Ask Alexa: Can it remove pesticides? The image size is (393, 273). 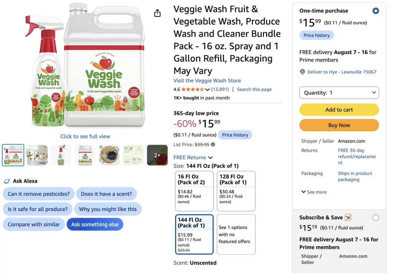coord(39,194)
